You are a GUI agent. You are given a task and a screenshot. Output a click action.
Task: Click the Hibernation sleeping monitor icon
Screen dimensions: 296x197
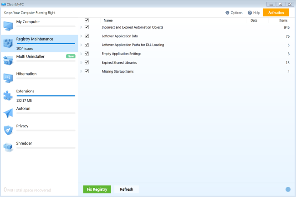click(x=8, y=78)
